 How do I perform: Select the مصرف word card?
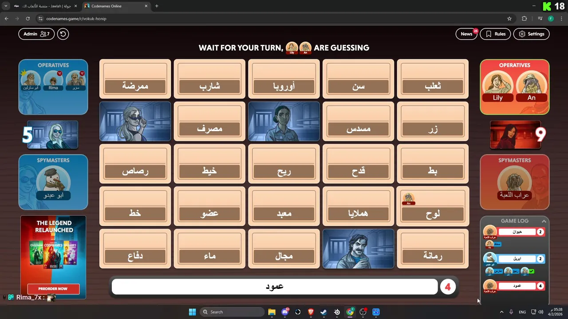[209, 121]
